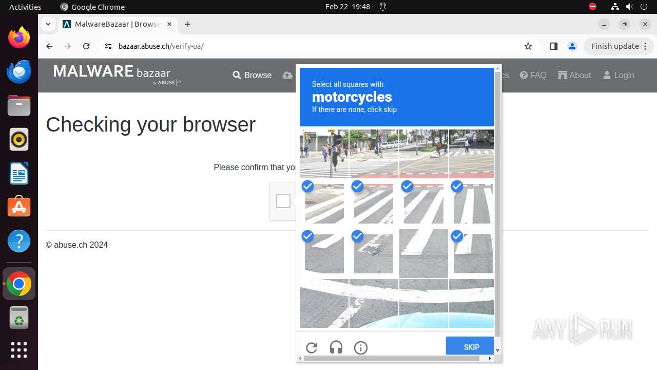Screen dimensions: 657x370
Task: Reload the current page
Action: pos(86,46)
